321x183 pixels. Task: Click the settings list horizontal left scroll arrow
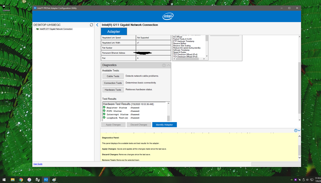click(x=175, y=59)
